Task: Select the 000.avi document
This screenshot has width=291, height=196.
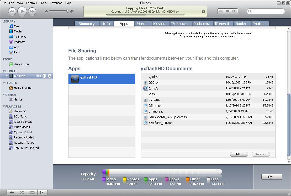Action: 208,82
